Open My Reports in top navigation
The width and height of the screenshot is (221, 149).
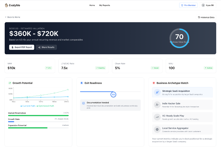[x=105, y=5]
